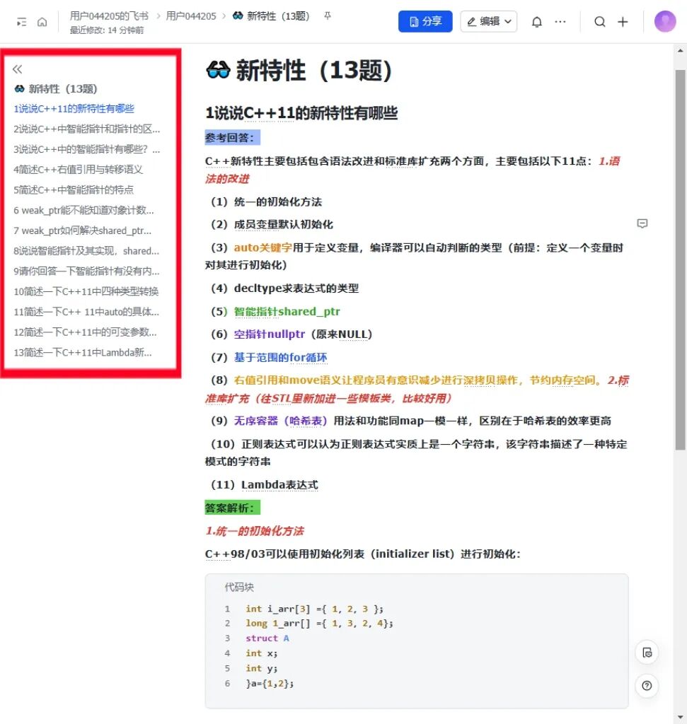
Task: Open 用户044205 breadcrumb link
Action: point(191,16)
